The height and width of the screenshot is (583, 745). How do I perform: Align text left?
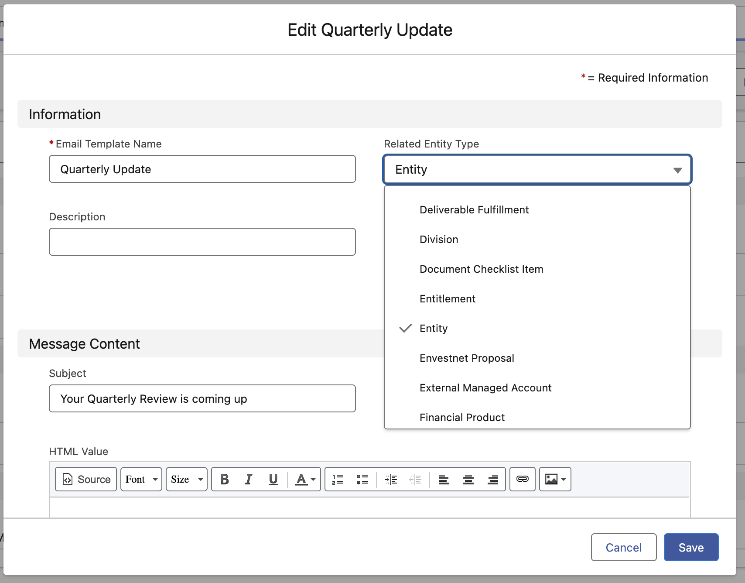pyautogui.click(x=444, y=479)
